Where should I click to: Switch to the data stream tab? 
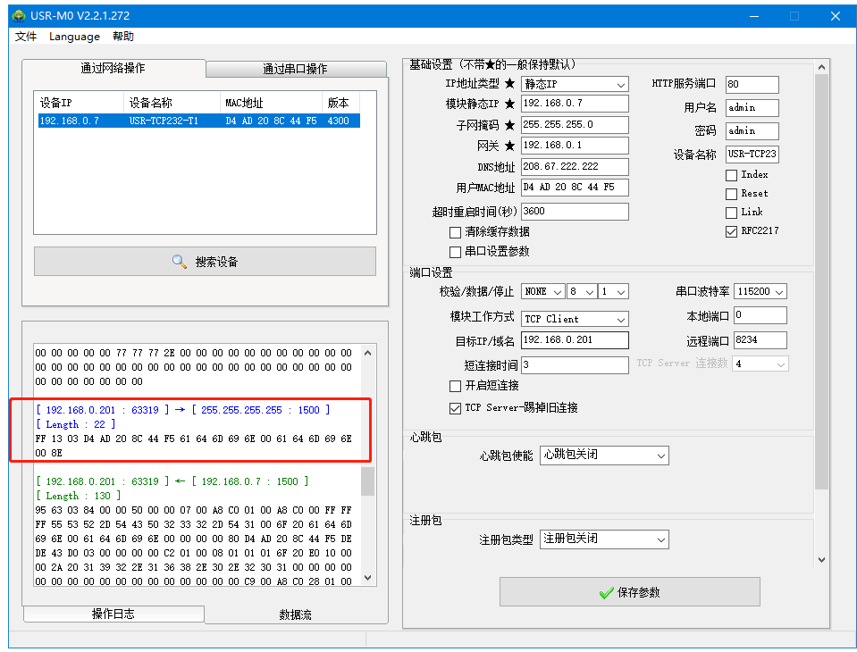coord(296,614)
